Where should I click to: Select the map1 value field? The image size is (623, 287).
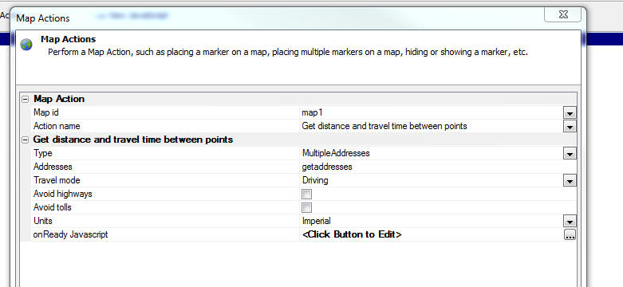tap(432, 112)
